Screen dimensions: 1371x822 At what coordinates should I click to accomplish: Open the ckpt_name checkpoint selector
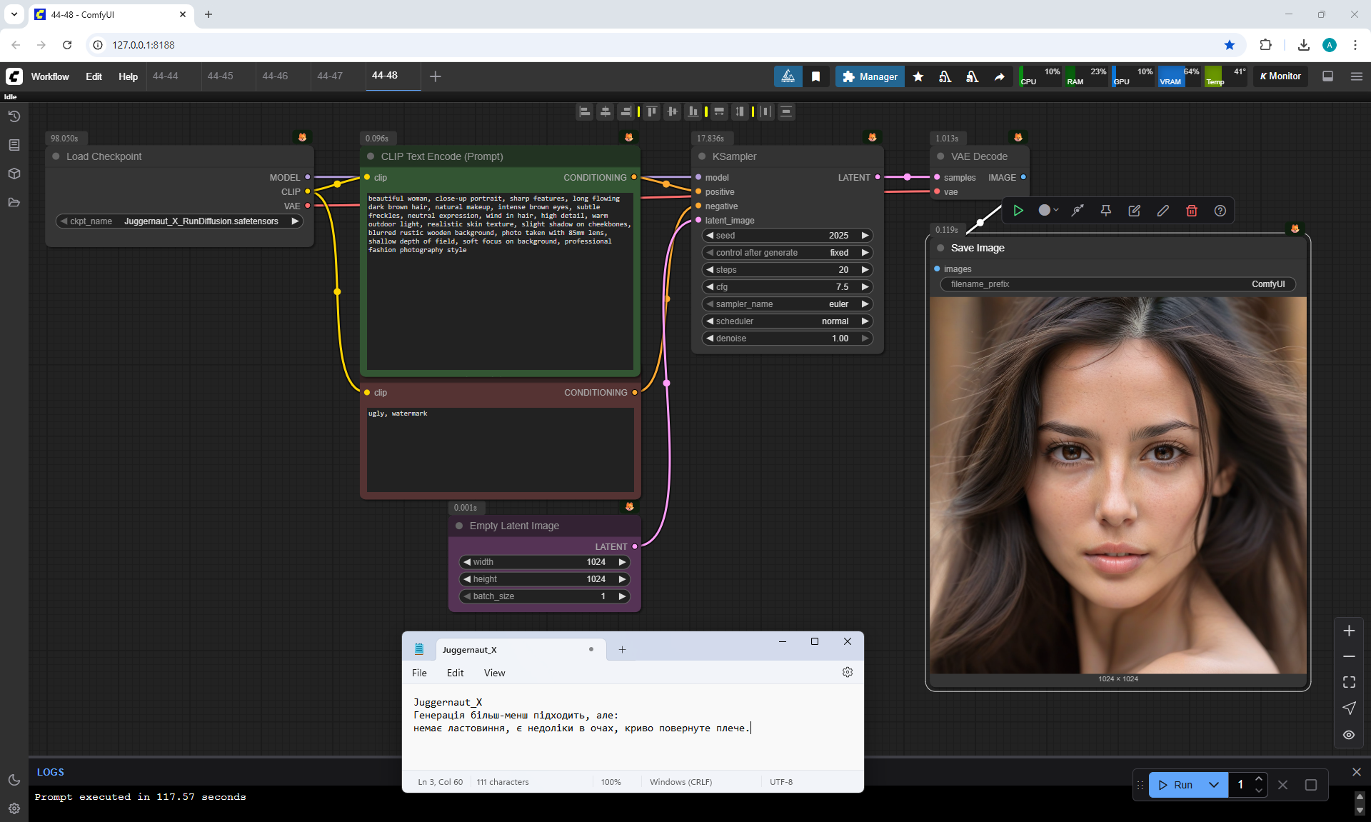179,221
